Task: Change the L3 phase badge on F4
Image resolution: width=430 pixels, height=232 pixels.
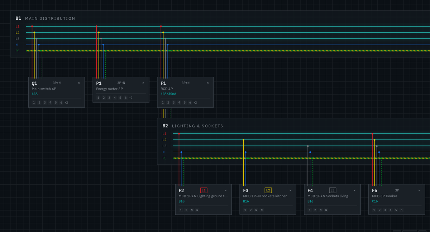Action: pos(333,190)
